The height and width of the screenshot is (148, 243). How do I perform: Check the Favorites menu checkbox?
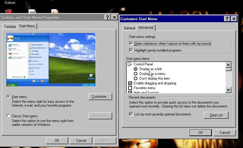tap(130, 88)
